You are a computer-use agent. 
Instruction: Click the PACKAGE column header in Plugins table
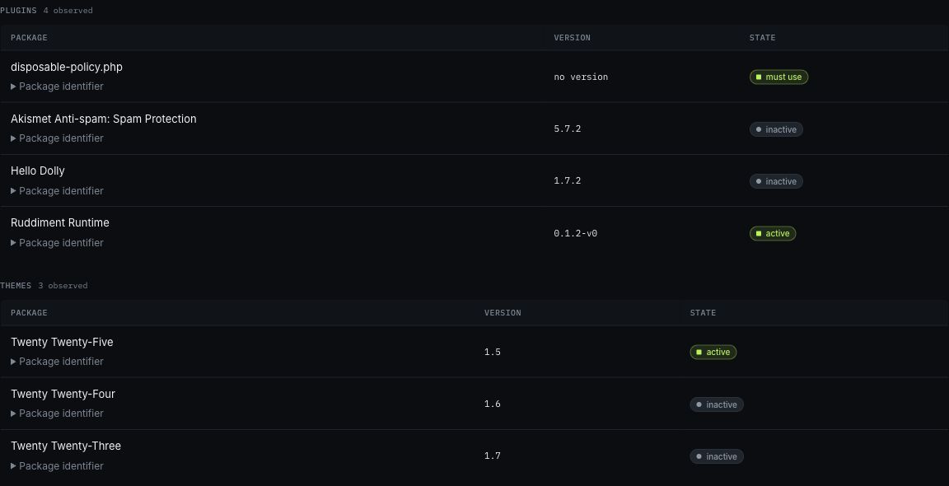pos(29,38)
